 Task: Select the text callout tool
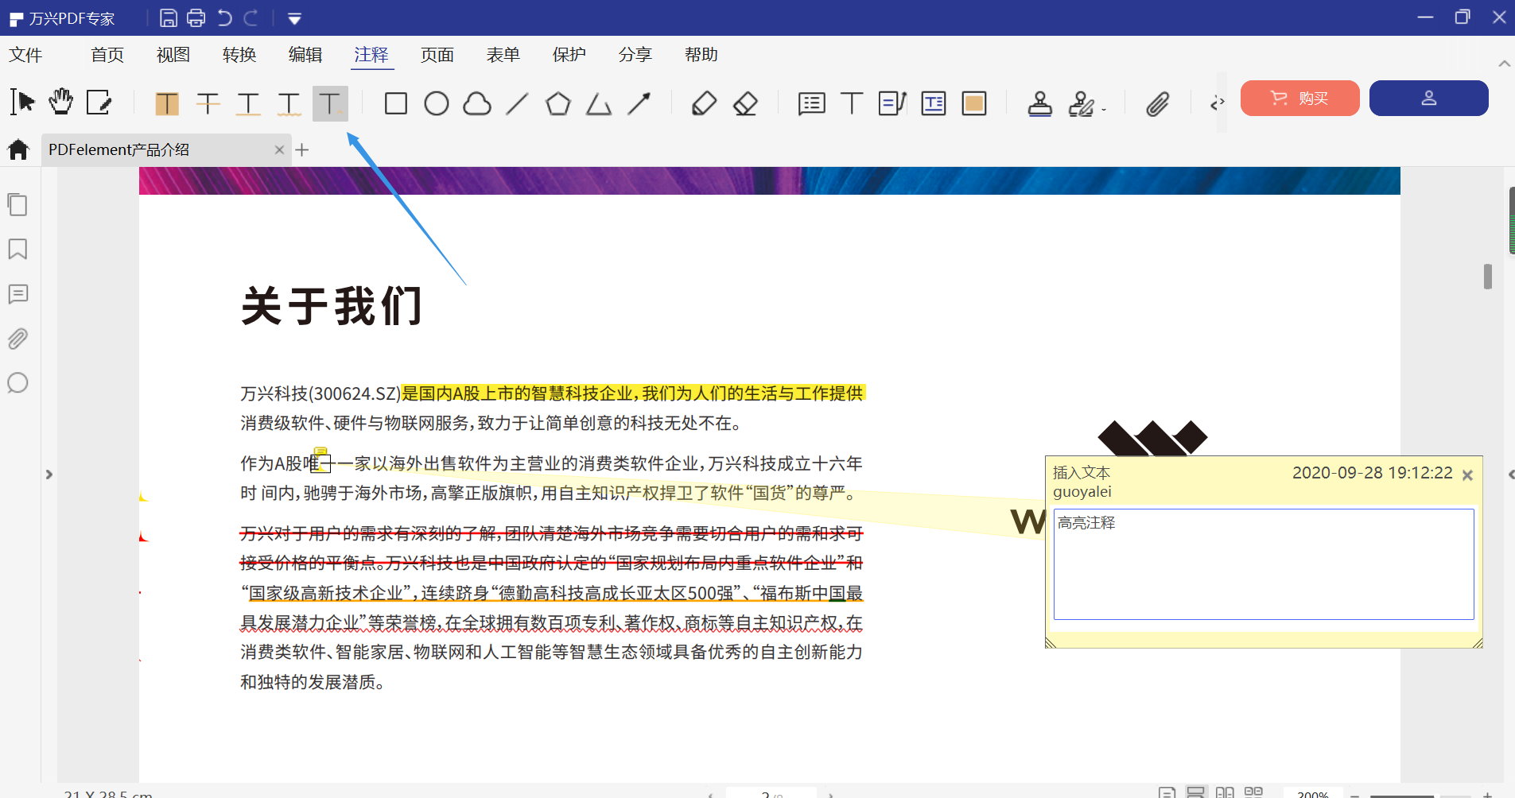pos(892,103)
